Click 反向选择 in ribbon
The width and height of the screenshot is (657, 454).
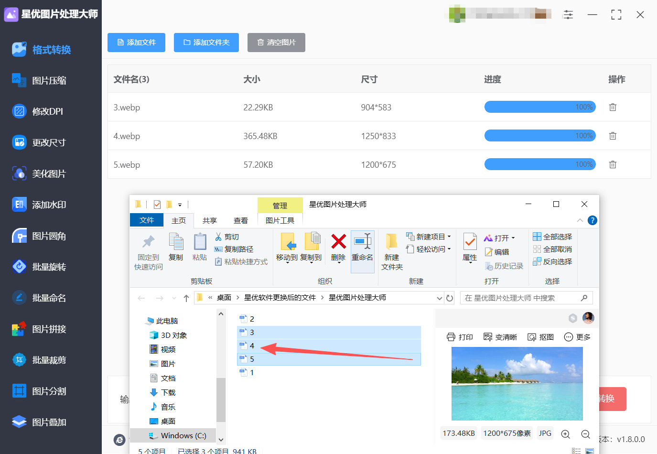tap(552, 261)
